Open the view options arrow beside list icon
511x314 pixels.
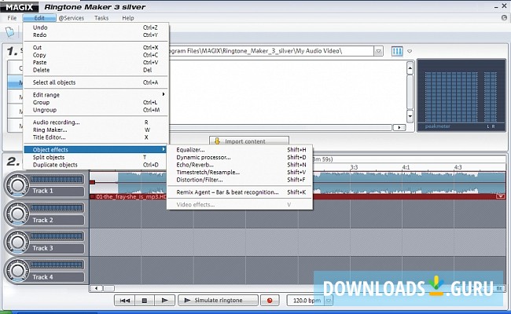pos(410,51)
